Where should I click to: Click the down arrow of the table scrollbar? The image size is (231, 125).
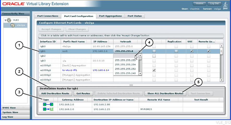pos(221,80)
